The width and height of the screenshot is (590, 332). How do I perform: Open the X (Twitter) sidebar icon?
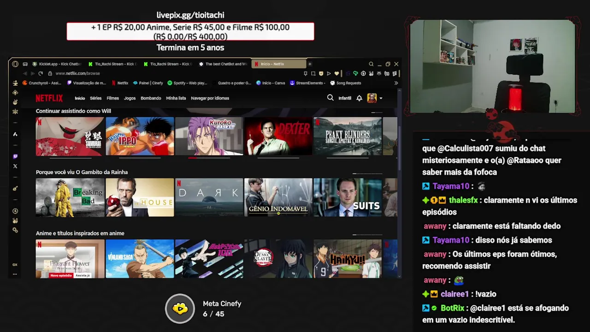(x=15, y=166)
